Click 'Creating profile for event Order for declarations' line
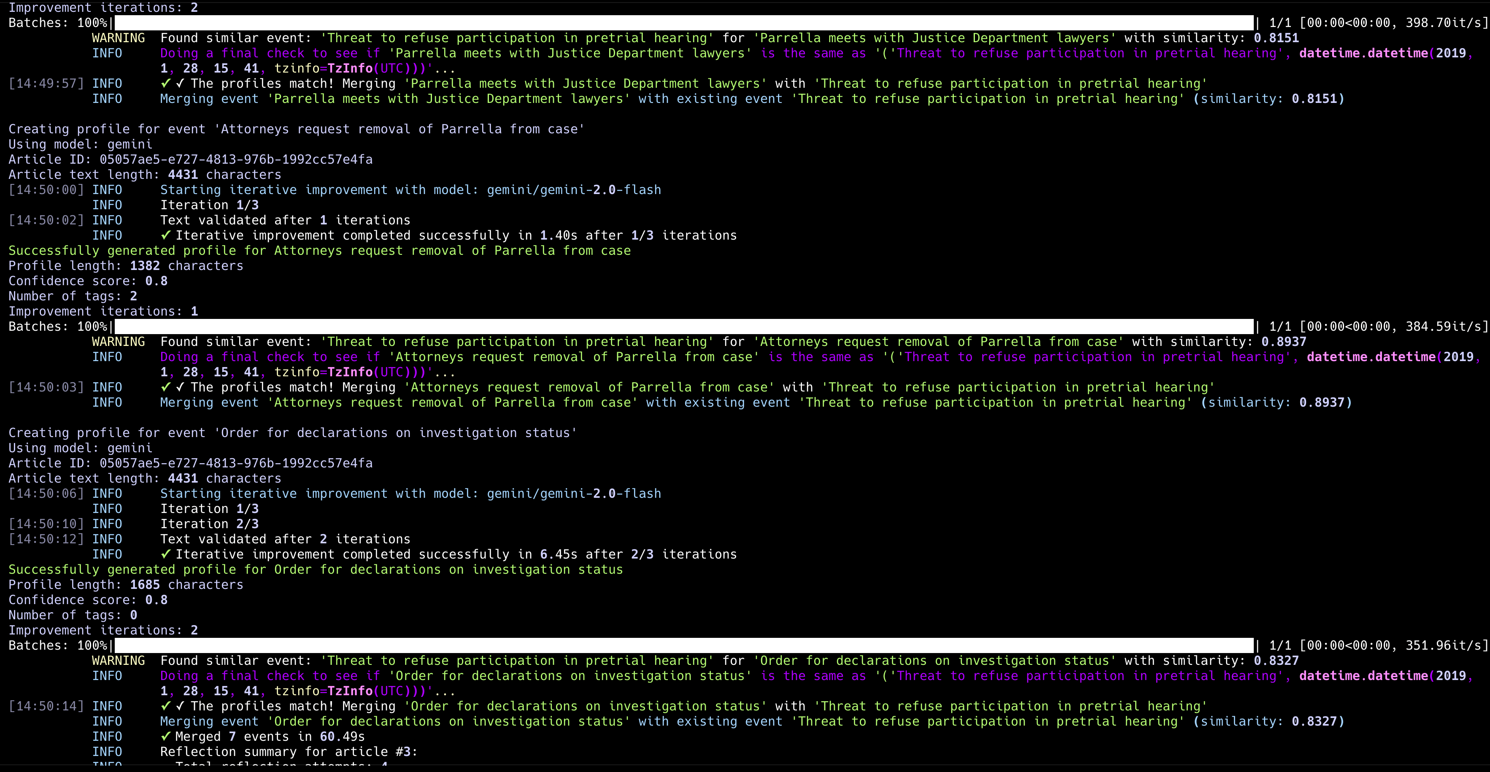Screen dimensions: 1490x772 click(292, 433)
